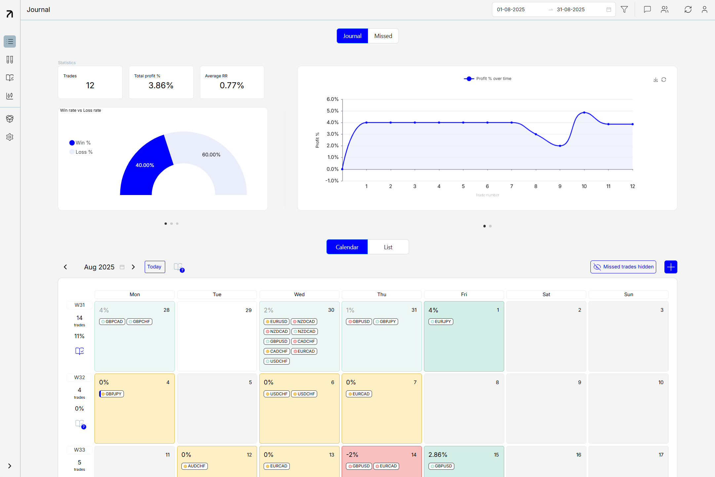Viewport: 715px width, 477px height.
Task: Select the Tuesday 29 calendar cell
Action: pos(217,336)
